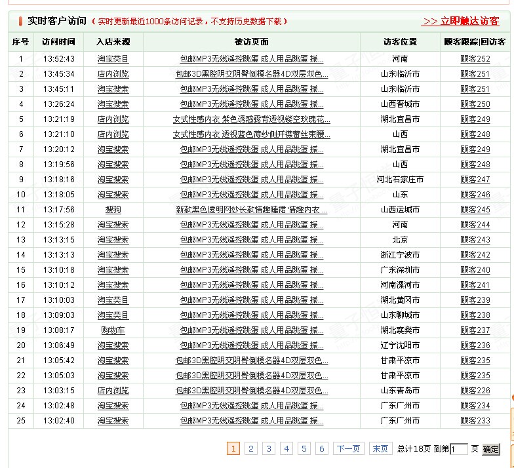Viewport: 514px width, 468px height.
Task: Open 顾客237 tracking link
Action: pos(475,330)
